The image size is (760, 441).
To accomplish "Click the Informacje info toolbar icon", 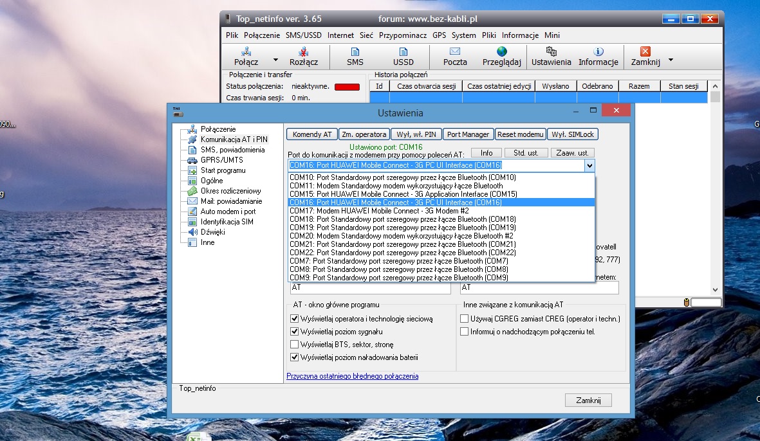I will click(598, 52).
